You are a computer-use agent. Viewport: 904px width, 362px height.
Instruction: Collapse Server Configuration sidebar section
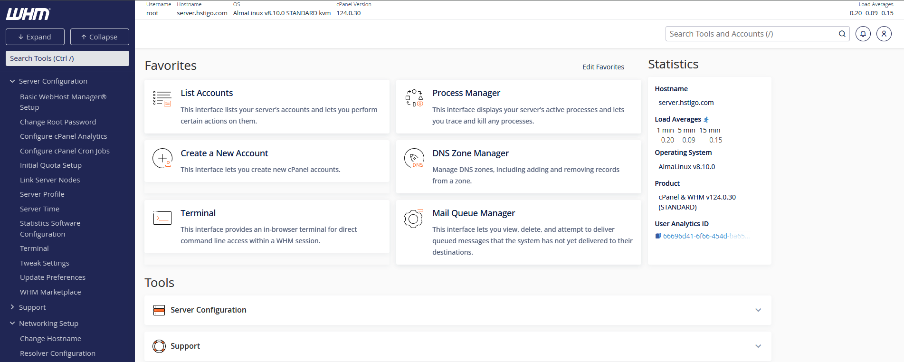coord(12,81)
